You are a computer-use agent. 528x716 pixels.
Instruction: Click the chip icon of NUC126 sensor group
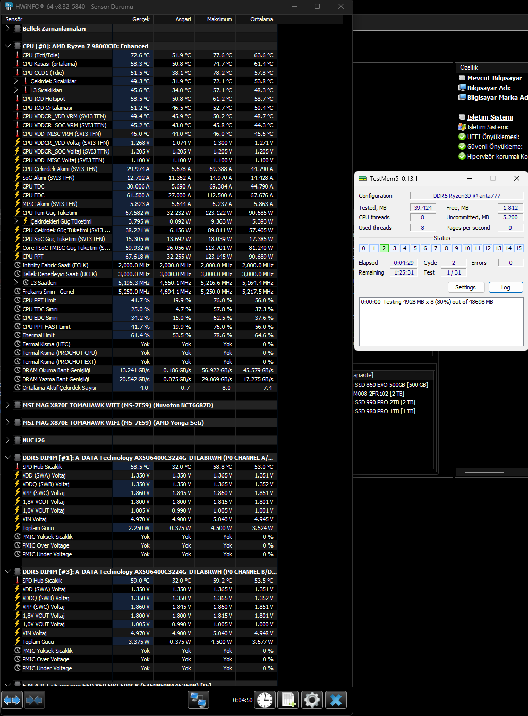point(18,440)
